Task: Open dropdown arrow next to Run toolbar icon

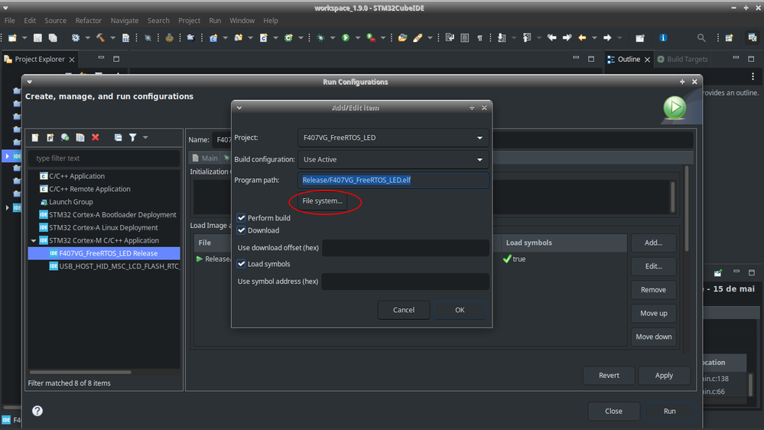Action: tap(358, 38)
